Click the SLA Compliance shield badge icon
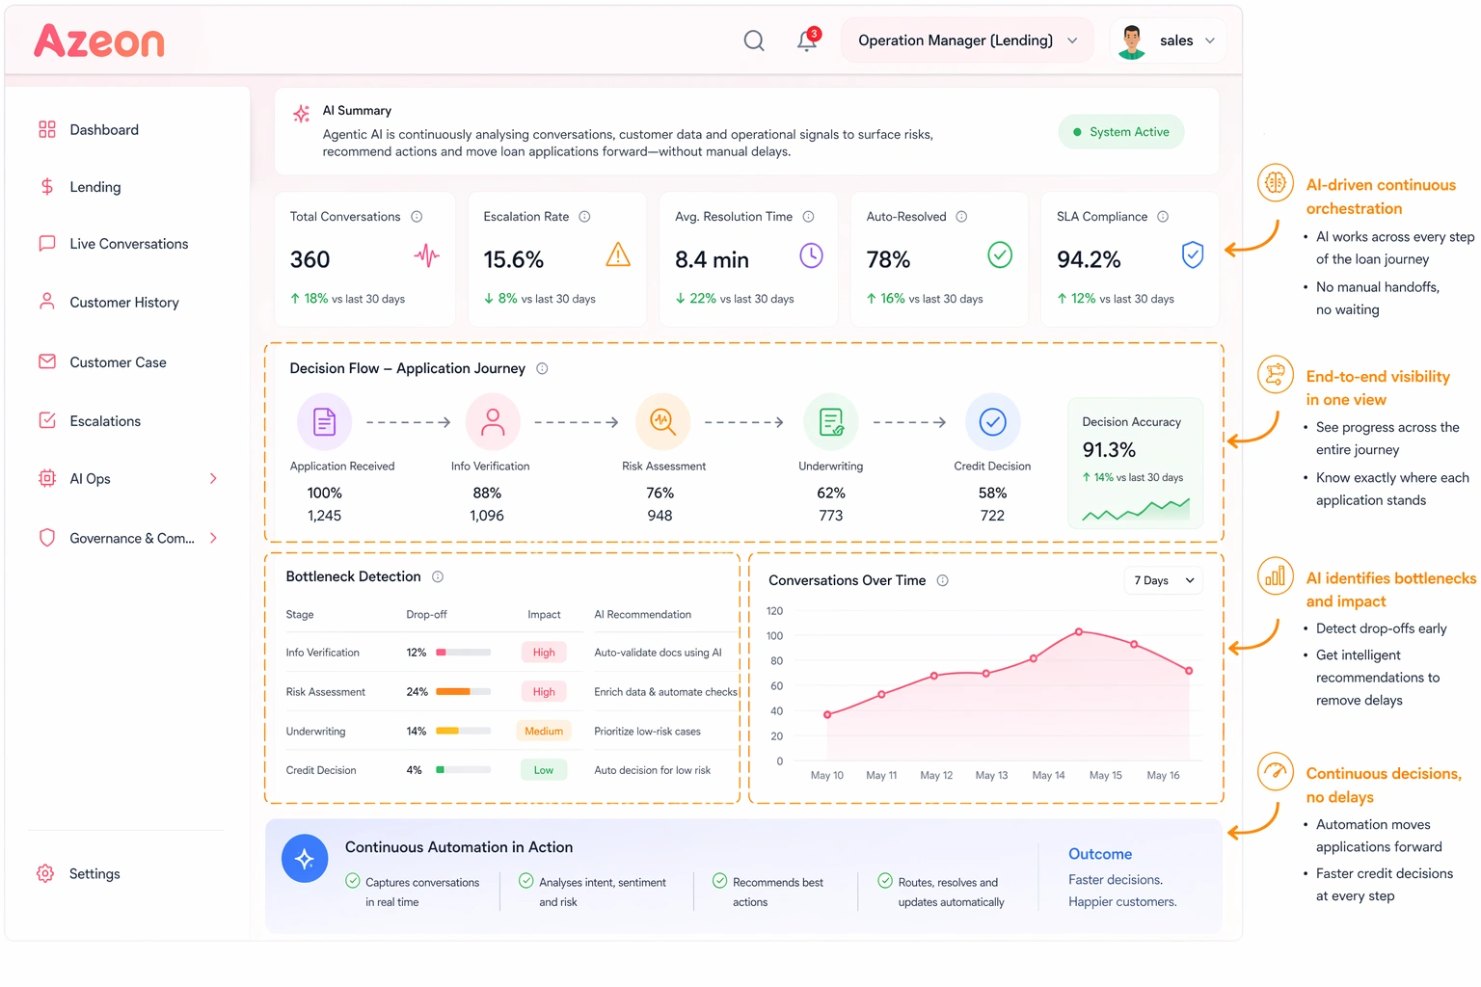Viewport: 1481px width, 987px height. (x=1192, y=255)
